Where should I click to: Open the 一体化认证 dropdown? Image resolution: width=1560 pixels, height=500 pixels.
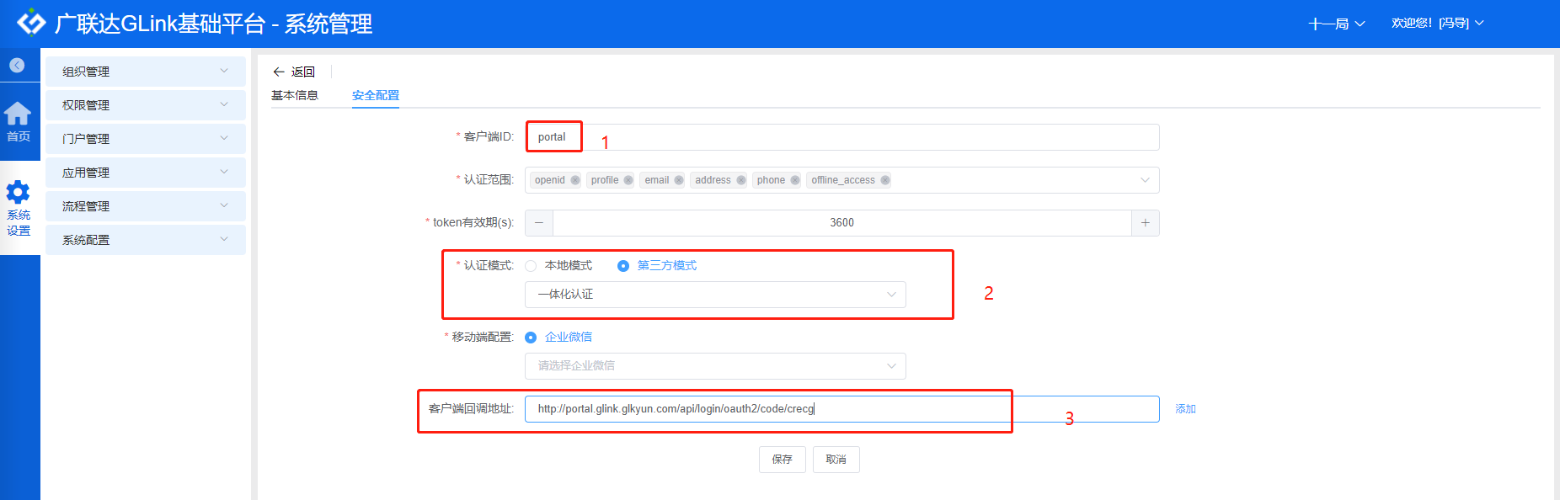(715, 295)
